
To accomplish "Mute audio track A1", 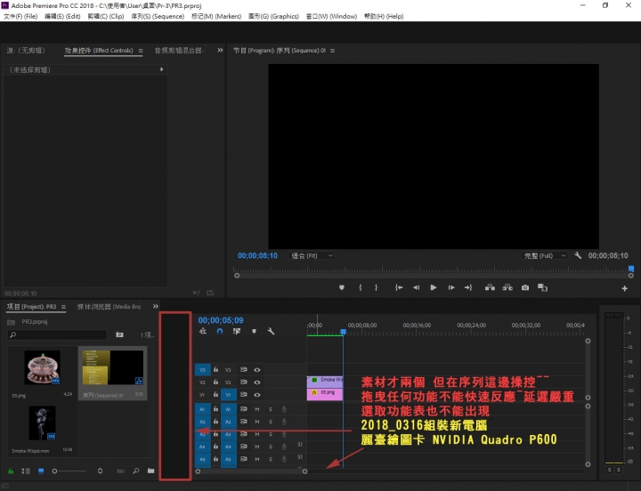I will (257, 409).
